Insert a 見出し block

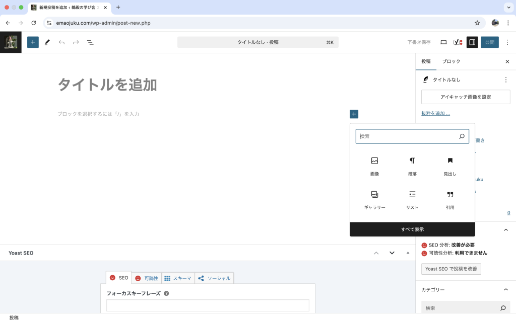pos(450,166)
